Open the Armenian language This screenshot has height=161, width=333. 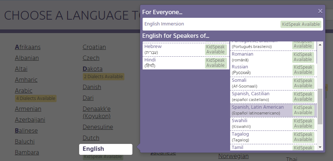(28, 109)
